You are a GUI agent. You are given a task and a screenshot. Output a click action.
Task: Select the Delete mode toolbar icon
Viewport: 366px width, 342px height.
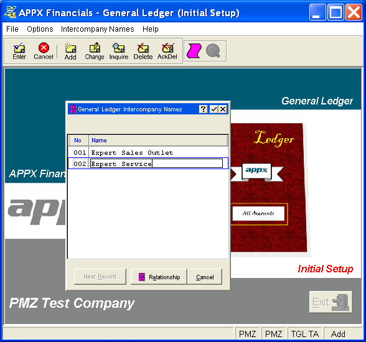[143, 51]
